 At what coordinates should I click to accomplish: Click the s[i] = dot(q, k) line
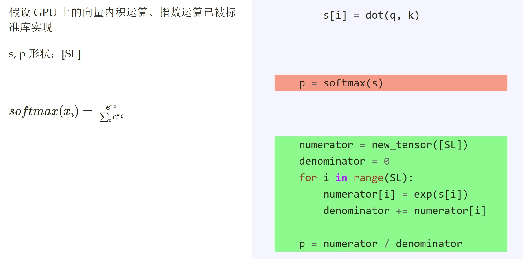(371, 15)
